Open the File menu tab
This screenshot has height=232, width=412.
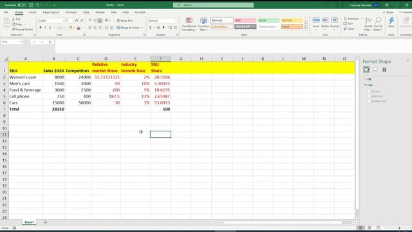tap(6, 12)
